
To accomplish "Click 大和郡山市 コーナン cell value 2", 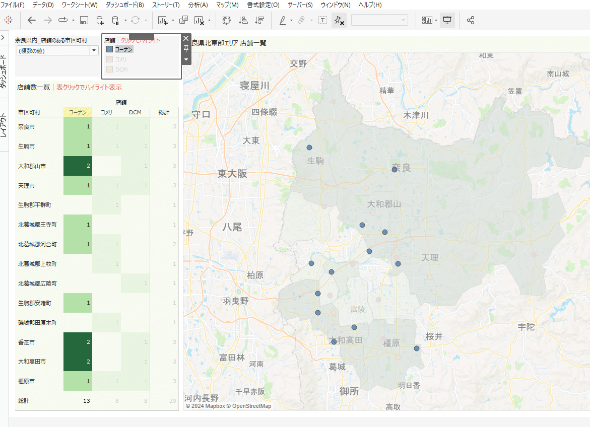I will click(x=78, y=166).
